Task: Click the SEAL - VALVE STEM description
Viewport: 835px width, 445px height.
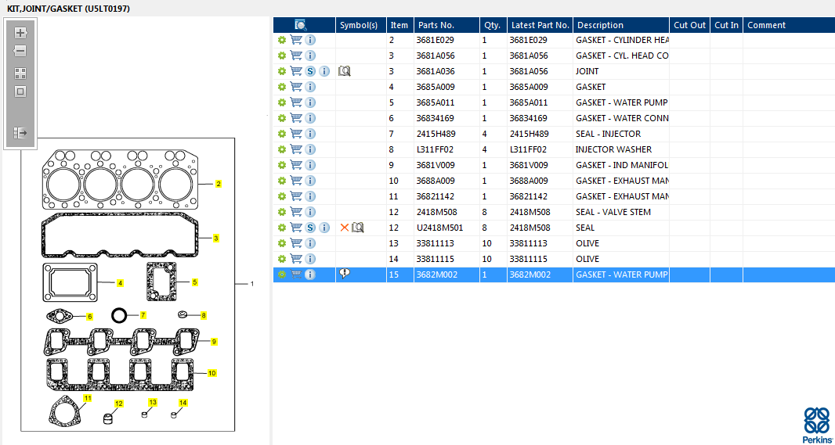Action: (x=613, y=212)
